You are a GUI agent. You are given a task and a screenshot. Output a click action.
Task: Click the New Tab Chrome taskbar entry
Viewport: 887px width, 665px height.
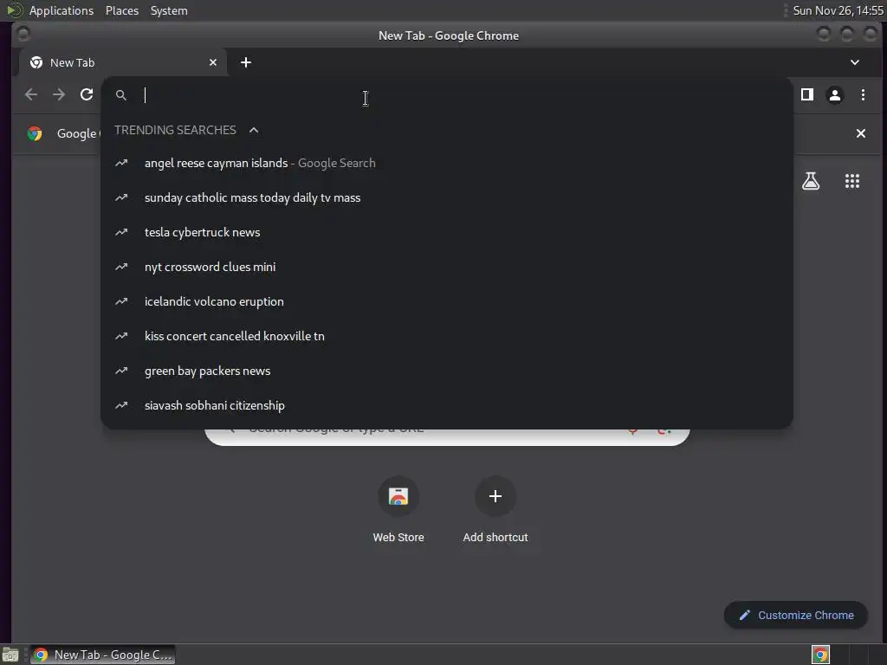(102, 655)
